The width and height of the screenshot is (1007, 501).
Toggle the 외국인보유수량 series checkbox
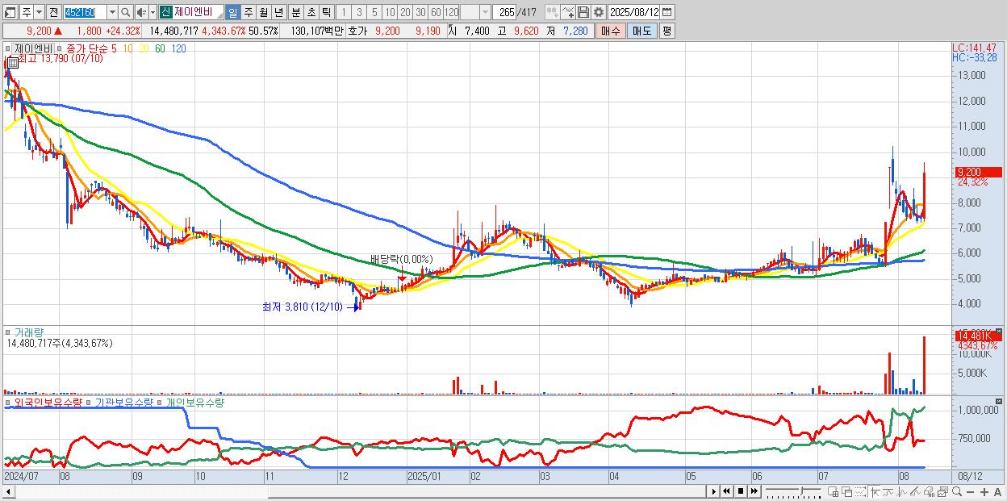(x=7, y=402)
